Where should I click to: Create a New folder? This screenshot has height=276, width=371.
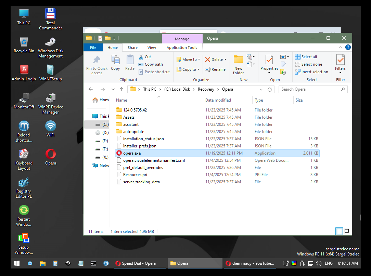pos(238,65)
